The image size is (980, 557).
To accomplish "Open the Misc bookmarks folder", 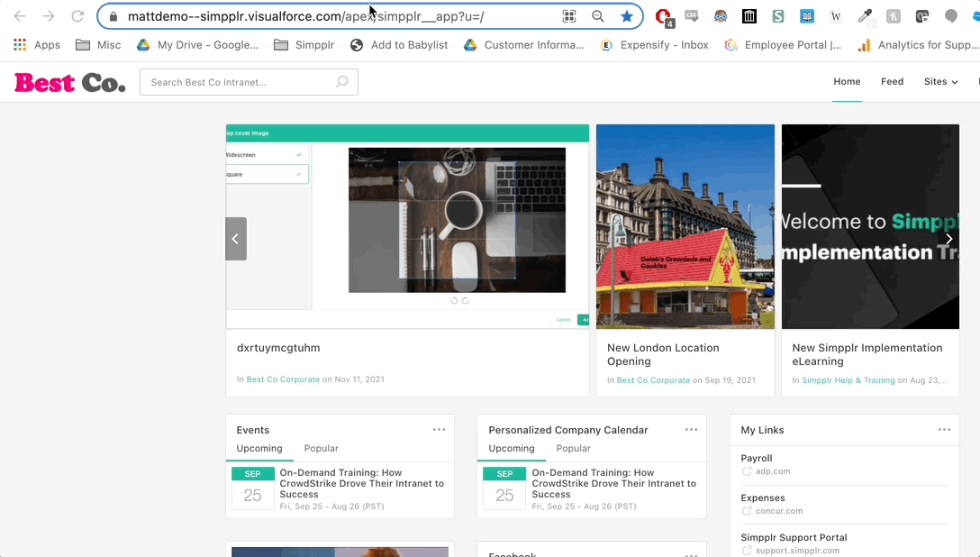I will tap(98, 45).
